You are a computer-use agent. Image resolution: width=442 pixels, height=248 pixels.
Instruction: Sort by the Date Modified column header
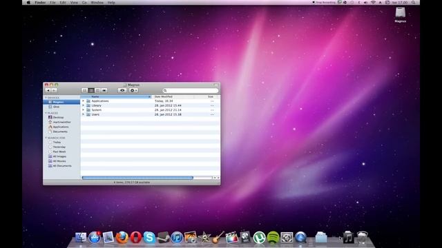173,96
